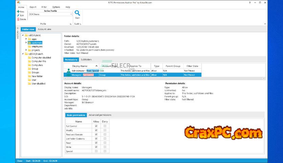Toggle the Special Allow checkbox
Screen dimensions: 283x163
(96, 151)
